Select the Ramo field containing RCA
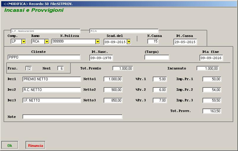The image size is (238, 151). [38, 41]
